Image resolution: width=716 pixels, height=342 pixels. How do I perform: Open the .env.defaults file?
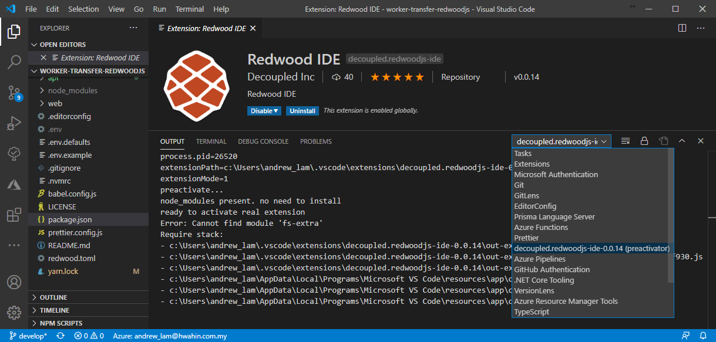click(88, 142)
